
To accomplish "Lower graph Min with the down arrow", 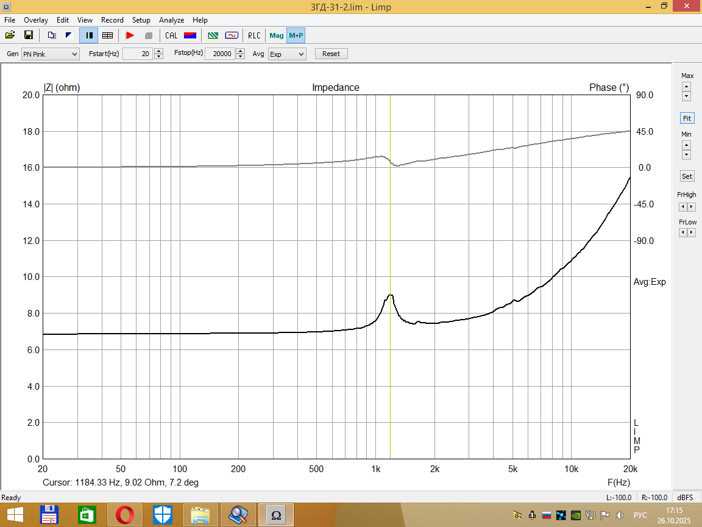I will (x=686, y=154).
